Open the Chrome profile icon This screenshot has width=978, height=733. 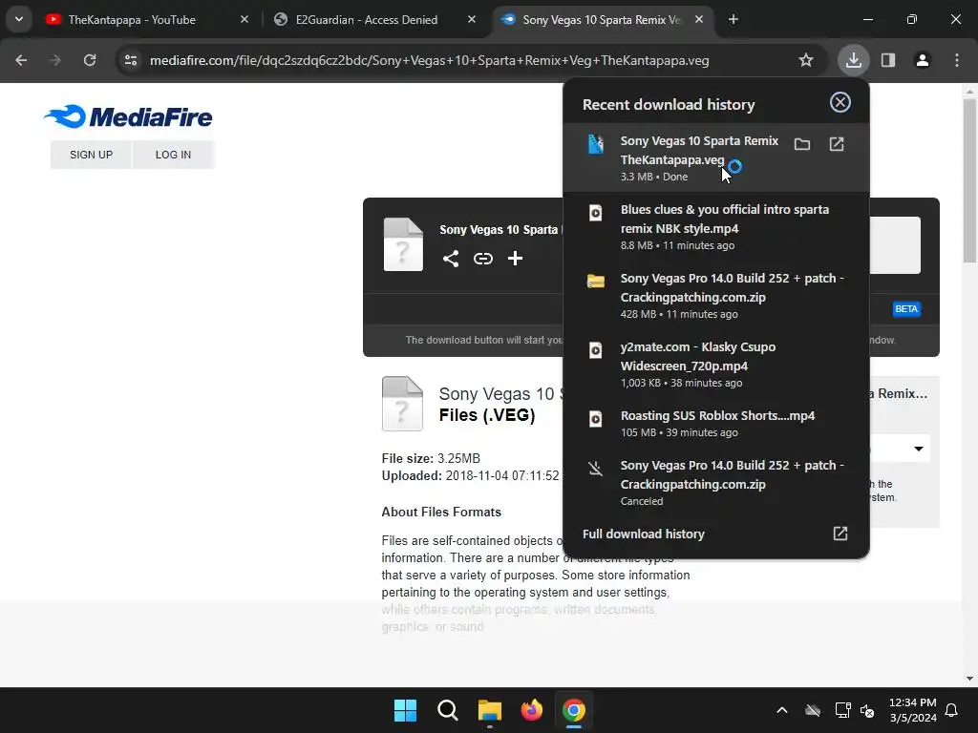[x=923, y=60]
